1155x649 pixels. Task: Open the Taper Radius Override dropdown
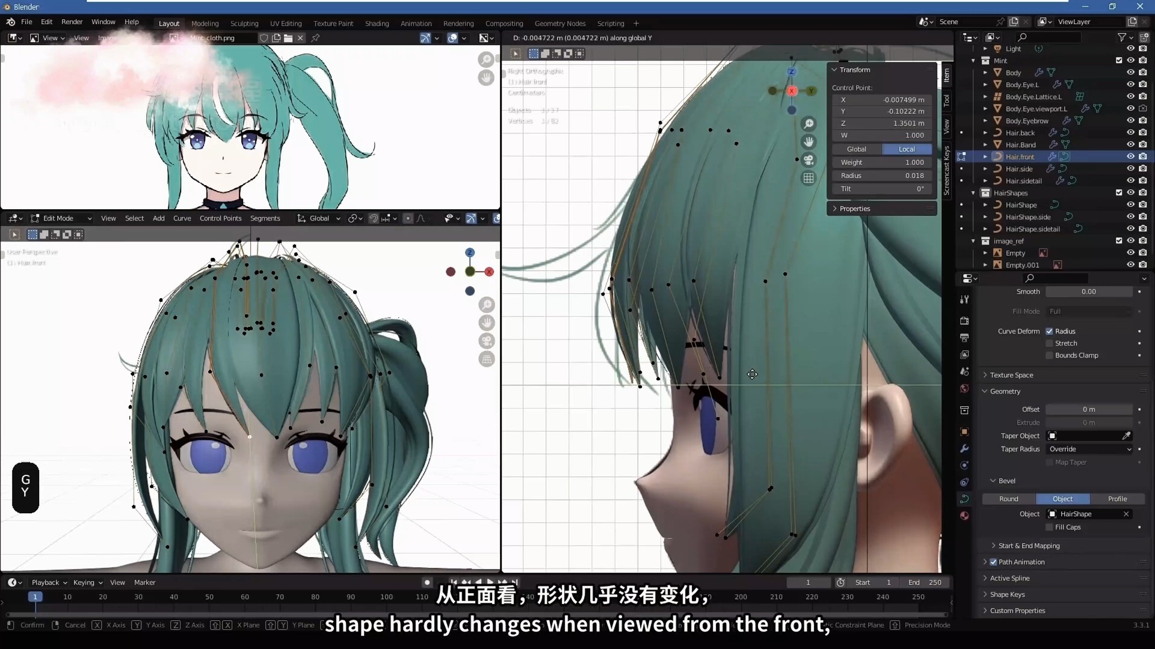pos(1089,449)
